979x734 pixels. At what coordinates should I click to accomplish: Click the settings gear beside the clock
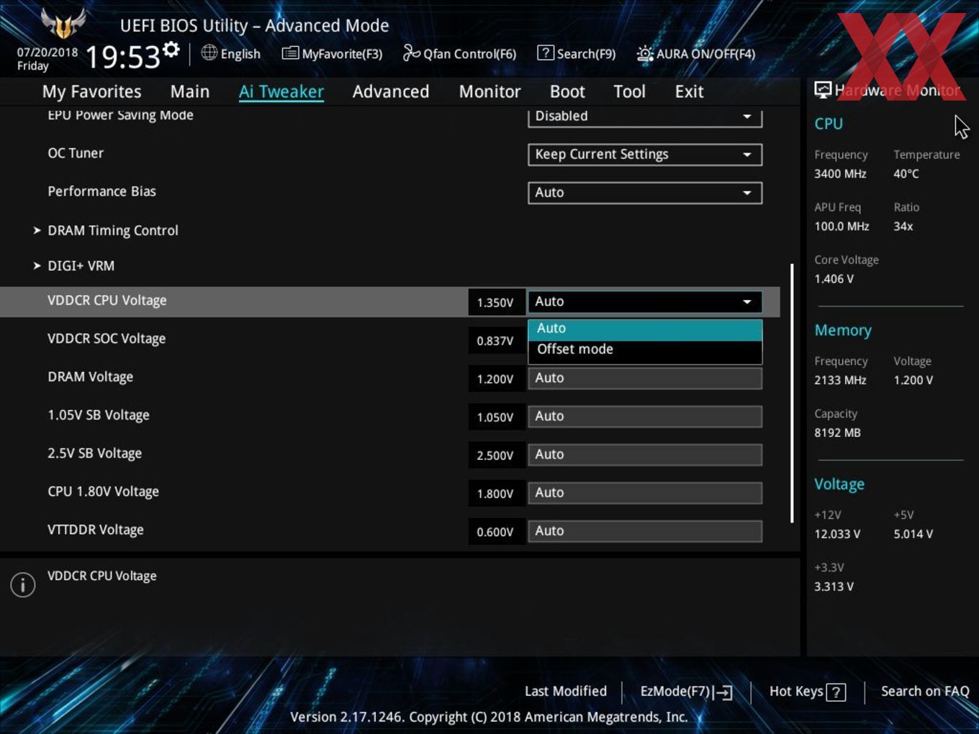point(171,49)
